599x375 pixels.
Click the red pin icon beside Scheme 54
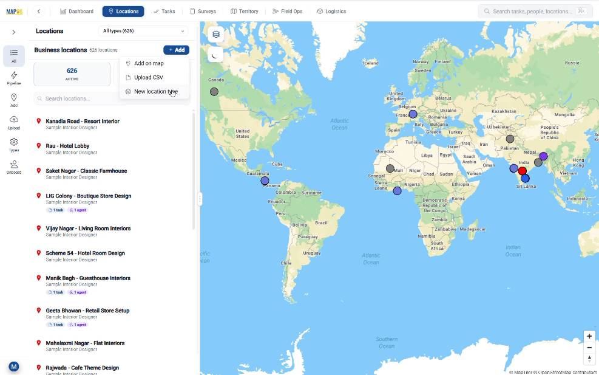pyautogui.click(x=39, y=253)
